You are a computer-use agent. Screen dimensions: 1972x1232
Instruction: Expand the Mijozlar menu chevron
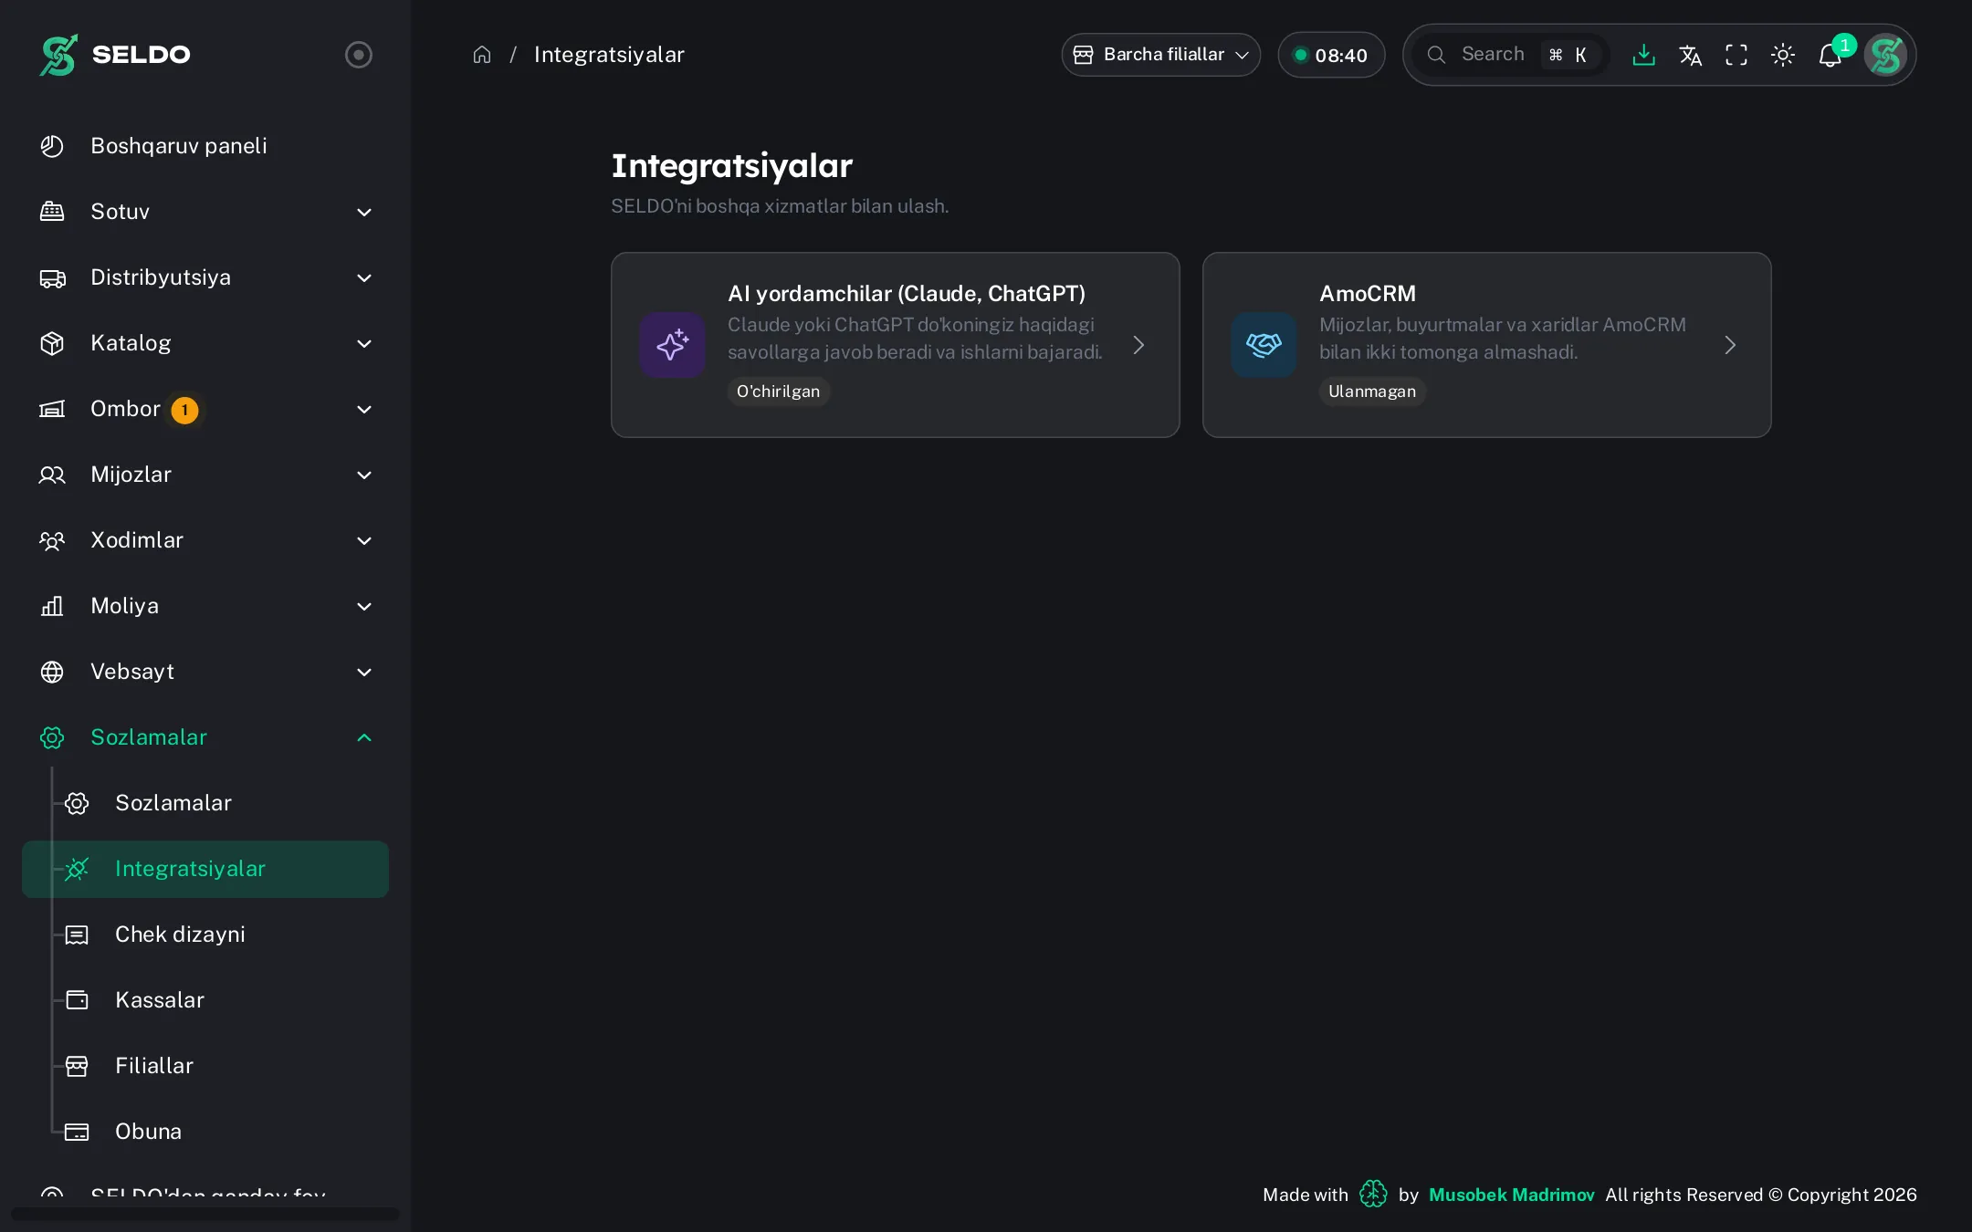[x=364, y=475]
